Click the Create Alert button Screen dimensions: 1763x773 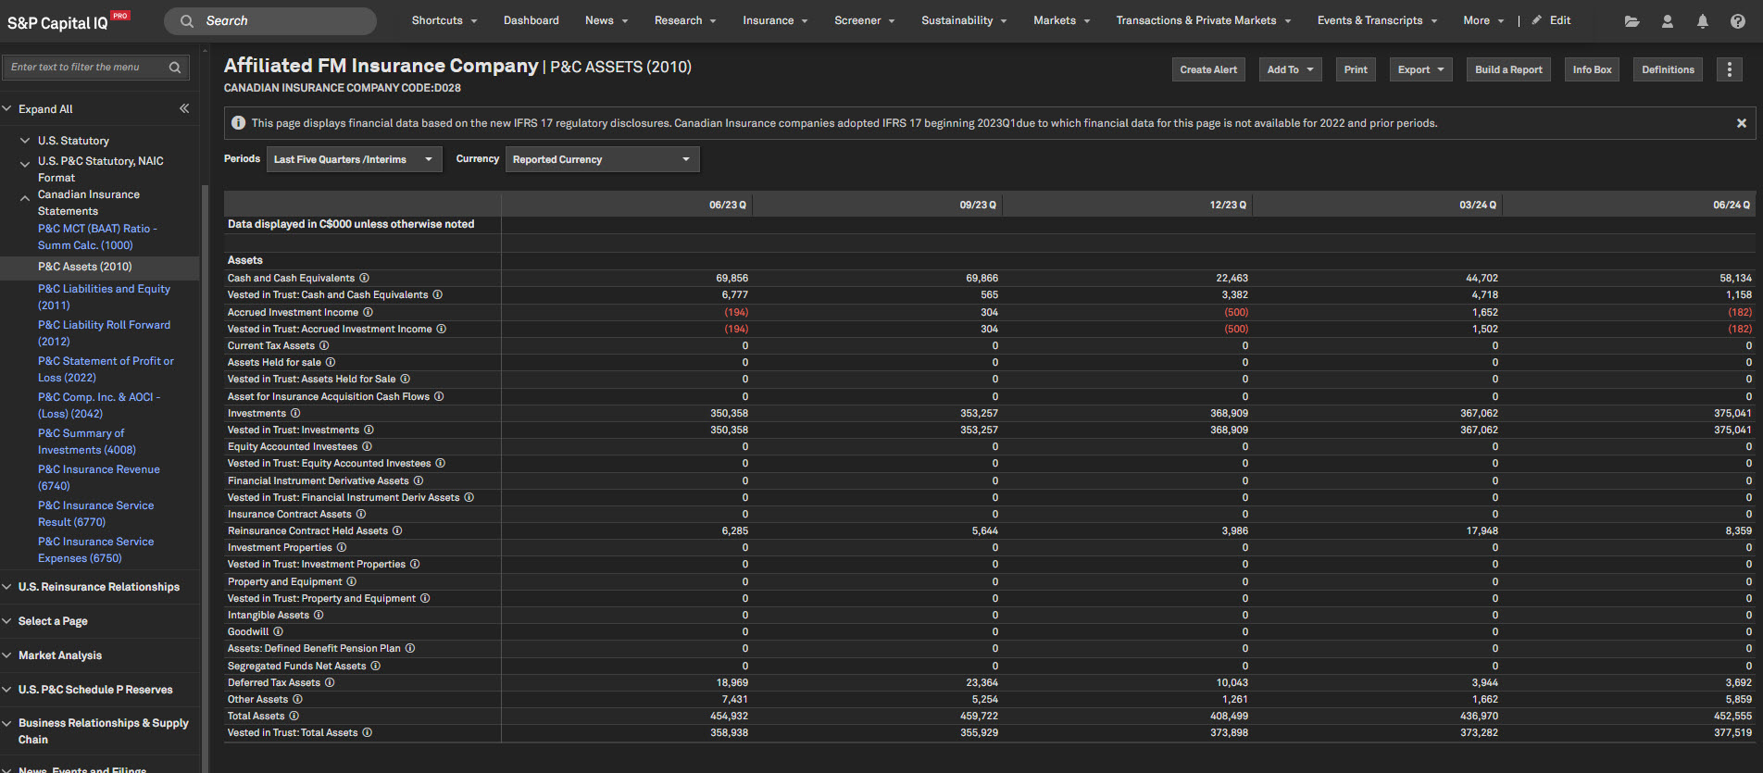(x=1208, y=69)
